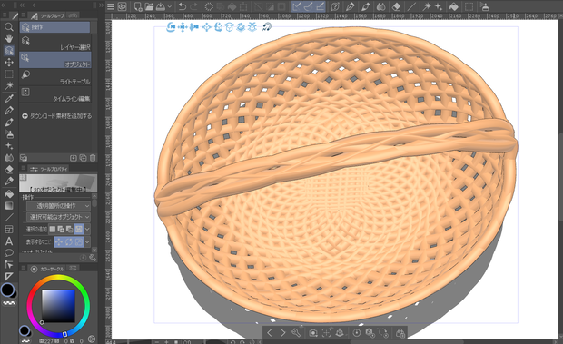
Task: Open the 選択可能なオブジェクト dropdown
Action: [x=58, y=217]
